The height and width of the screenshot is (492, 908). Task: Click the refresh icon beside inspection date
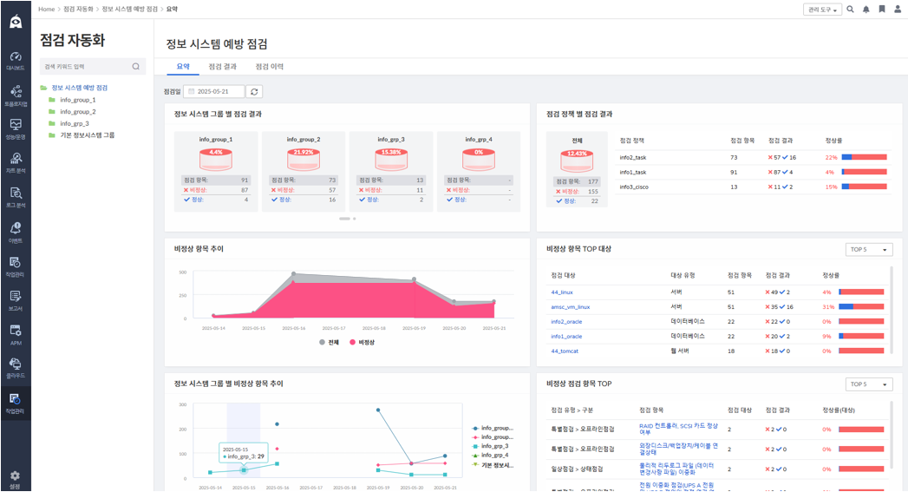click(x=254, y=92)
